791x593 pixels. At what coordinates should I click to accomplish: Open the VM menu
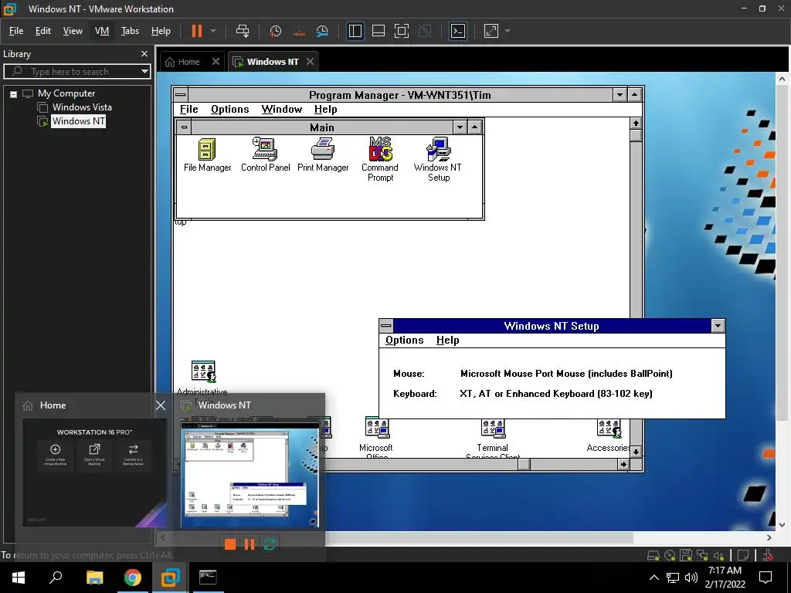tap(102, 31)
